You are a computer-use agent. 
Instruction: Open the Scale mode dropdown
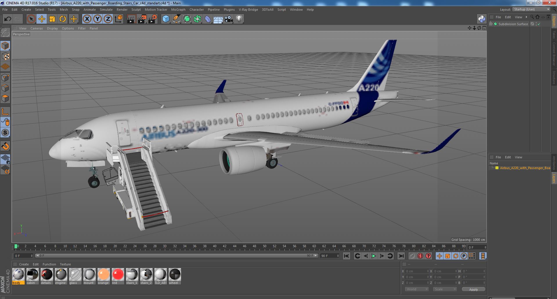444,289
